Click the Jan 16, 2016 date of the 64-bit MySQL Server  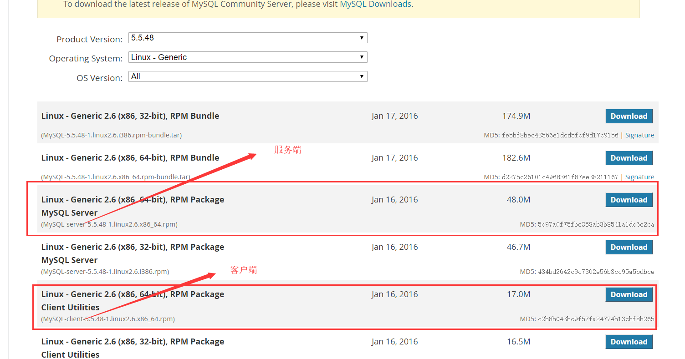[x=394, y=200]
